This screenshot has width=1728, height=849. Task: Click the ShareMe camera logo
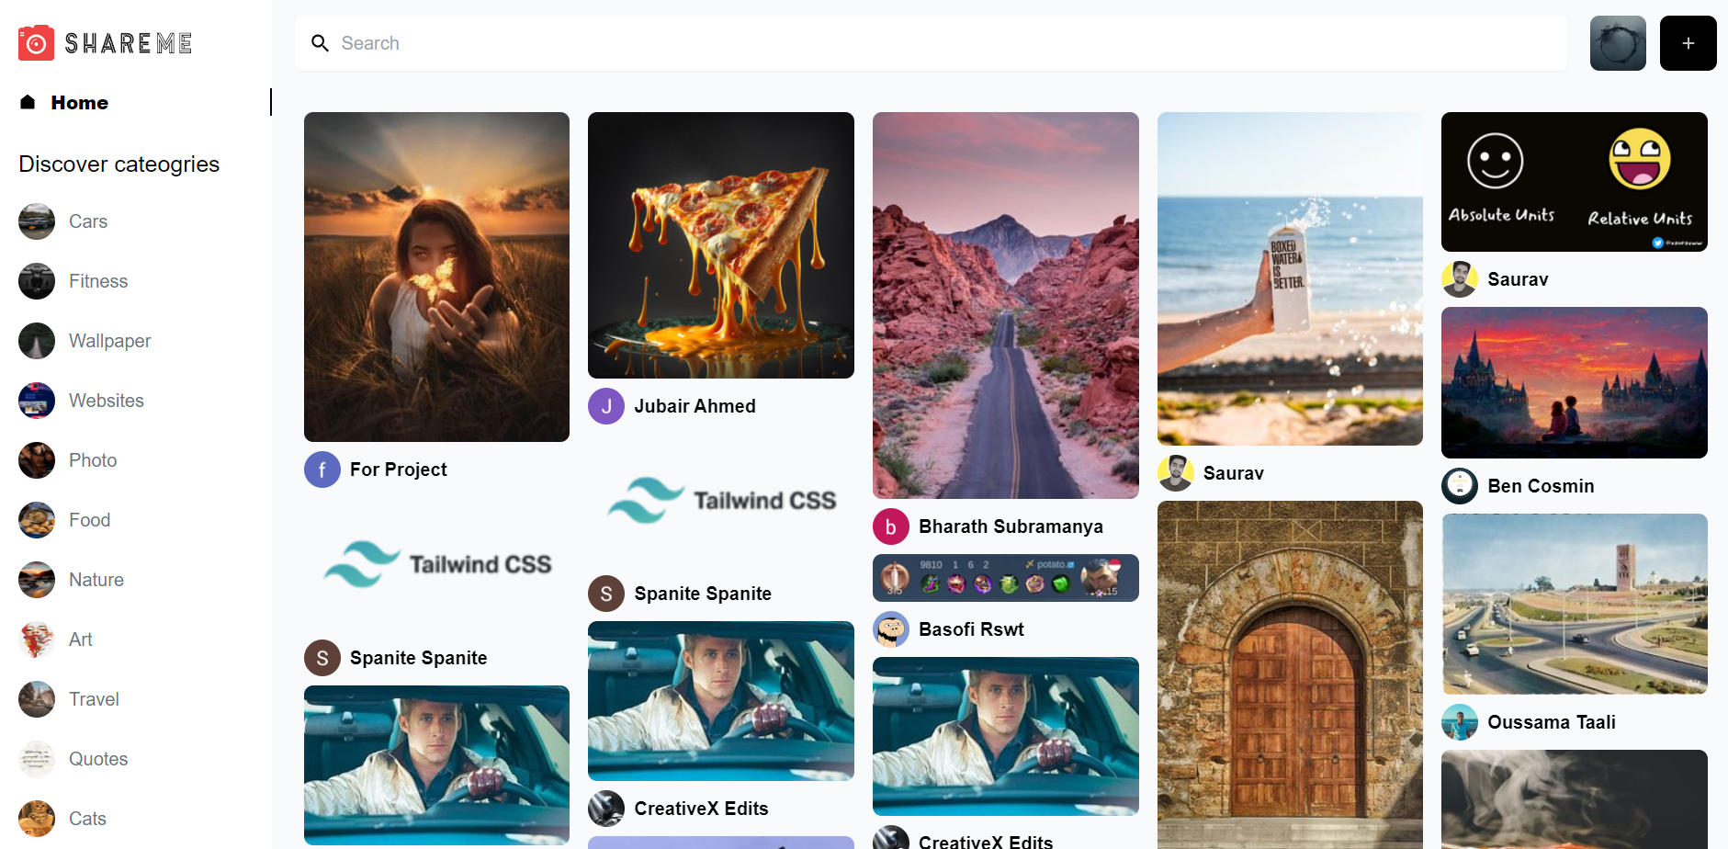[36, 42]
